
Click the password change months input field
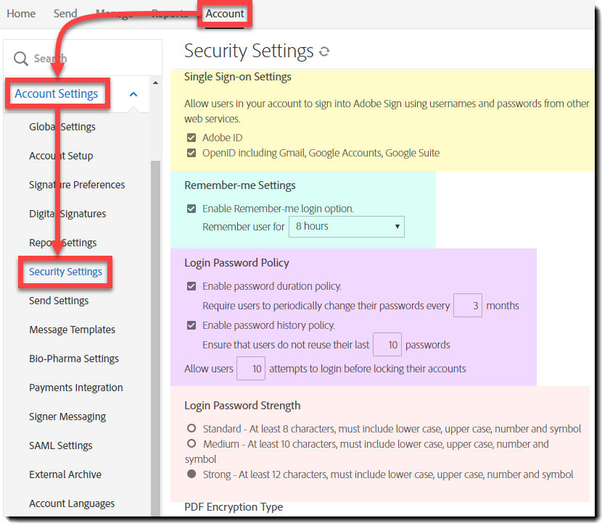pyautogui.click(x=468, y=306)
